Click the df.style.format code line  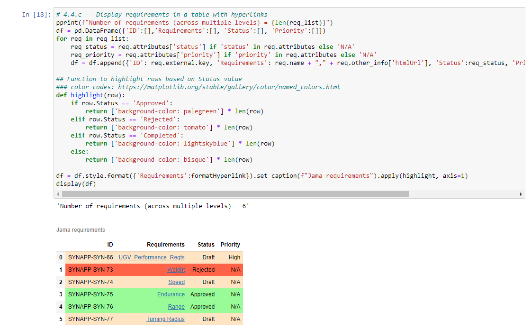pos(262,176)
